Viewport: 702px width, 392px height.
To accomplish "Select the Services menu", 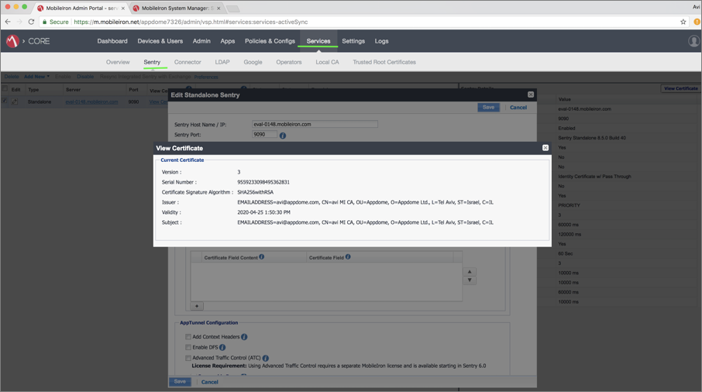I will point(318,41).
